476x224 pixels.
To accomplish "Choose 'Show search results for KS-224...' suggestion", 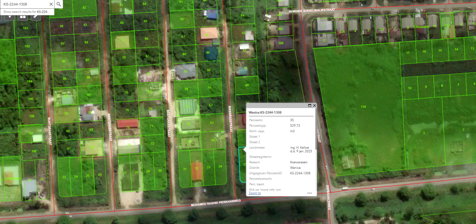I will click(27, 12).
